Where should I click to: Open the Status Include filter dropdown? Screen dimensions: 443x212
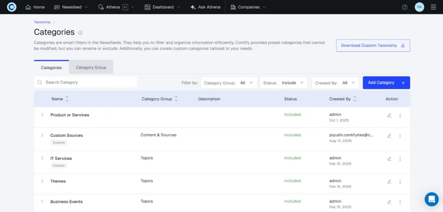click(x=284, y=83)
